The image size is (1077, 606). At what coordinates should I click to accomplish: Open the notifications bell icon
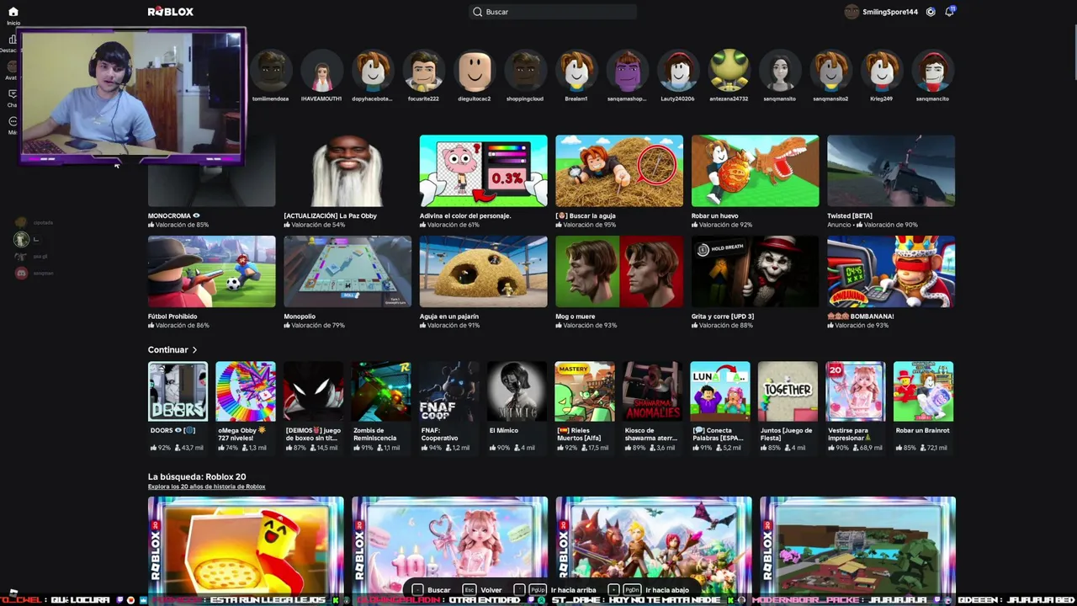click(x=950, y=12)
